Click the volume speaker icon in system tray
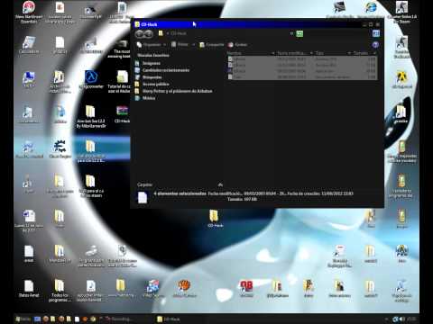 coord(401,319)
